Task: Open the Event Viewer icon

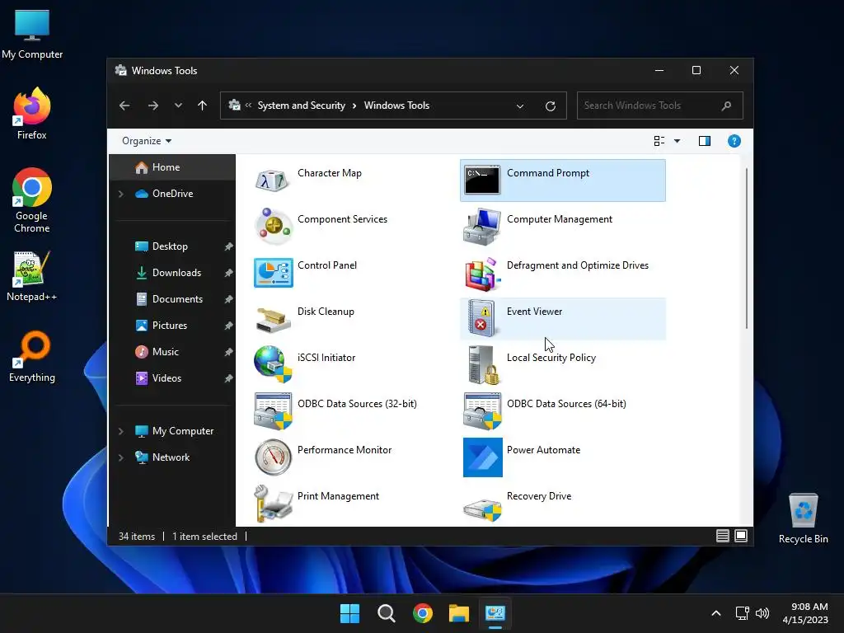Action: [481, 319]
